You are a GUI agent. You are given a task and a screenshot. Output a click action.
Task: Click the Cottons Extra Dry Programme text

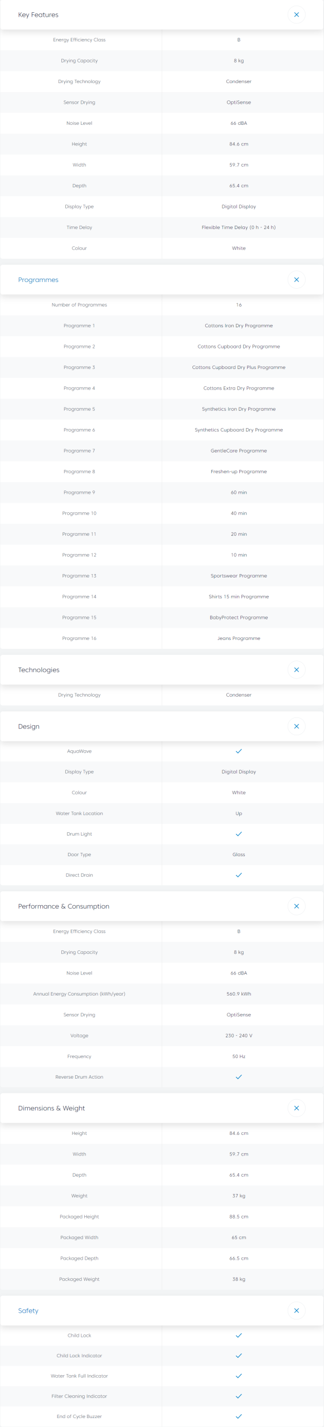coord(239,388)
